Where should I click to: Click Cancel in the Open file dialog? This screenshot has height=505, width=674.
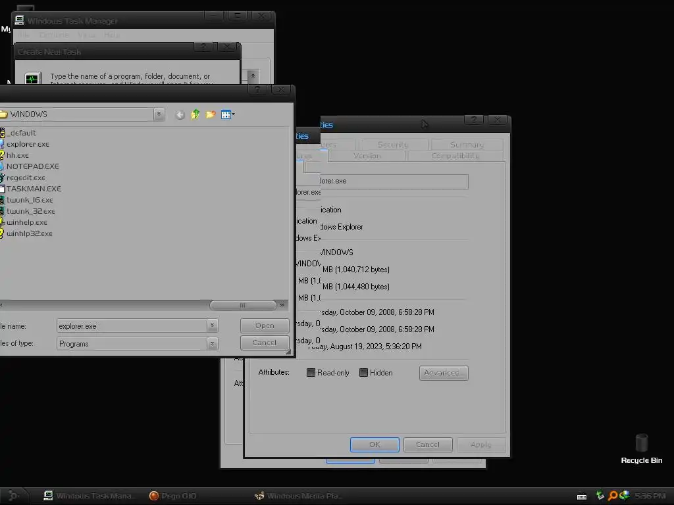tap(265, 343)
